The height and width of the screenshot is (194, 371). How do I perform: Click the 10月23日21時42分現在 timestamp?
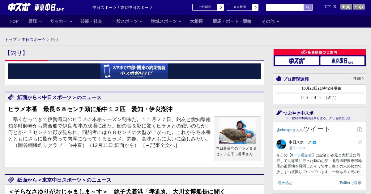tap(321, 88)
